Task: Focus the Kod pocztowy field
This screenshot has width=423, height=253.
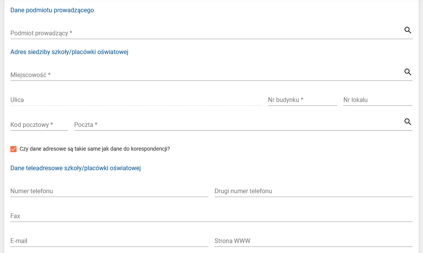Action: 39,125
